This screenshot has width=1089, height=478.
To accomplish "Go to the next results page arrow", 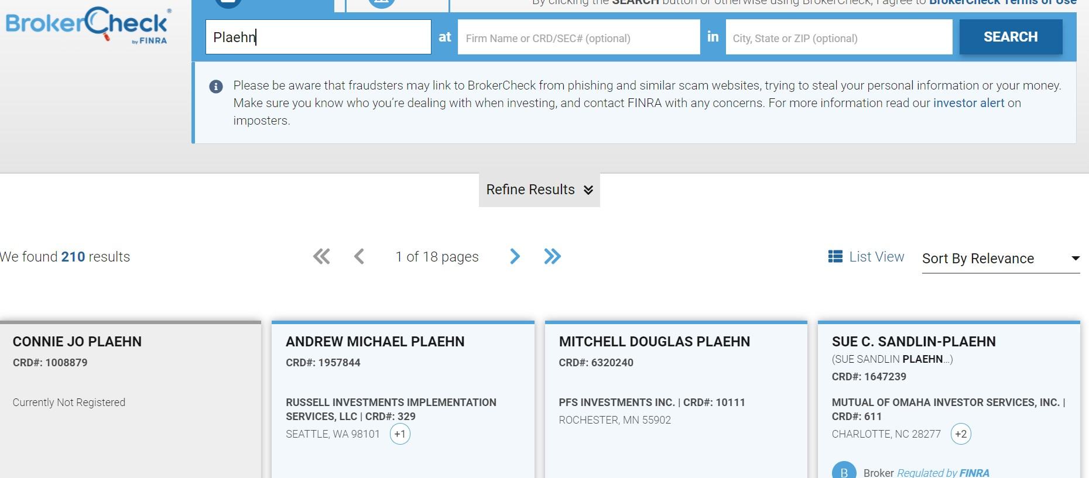I will [x=515, y=256].
